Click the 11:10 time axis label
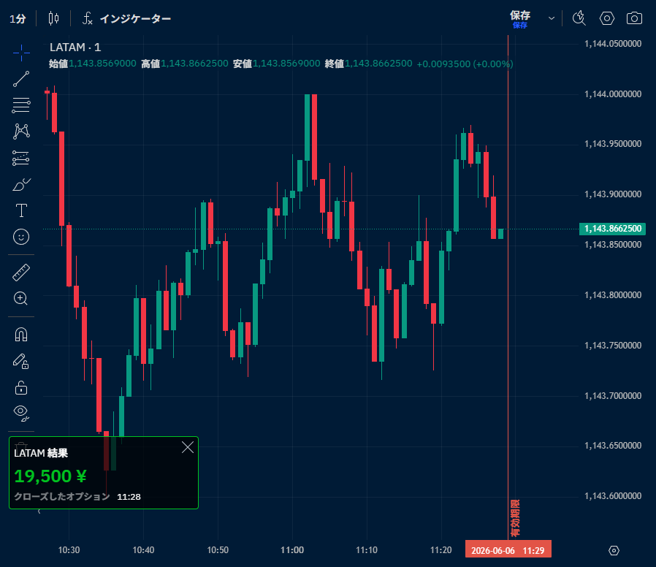Image resolution: width=656 pixels, height=567 pixels. 367,550
